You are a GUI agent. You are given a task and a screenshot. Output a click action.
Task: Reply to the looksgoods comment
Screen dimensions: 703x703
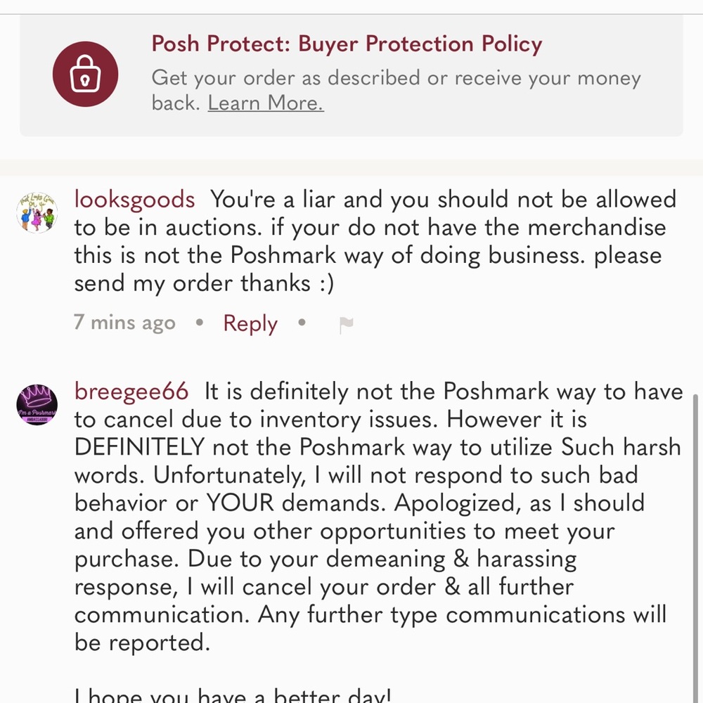click(x=250, y=323)
